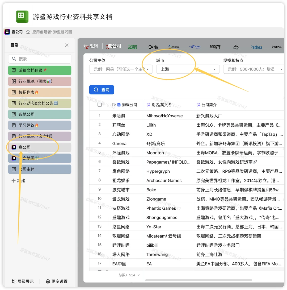Click the 查公司 app icon in header
The image size is (287, 290).
[7, 32]
